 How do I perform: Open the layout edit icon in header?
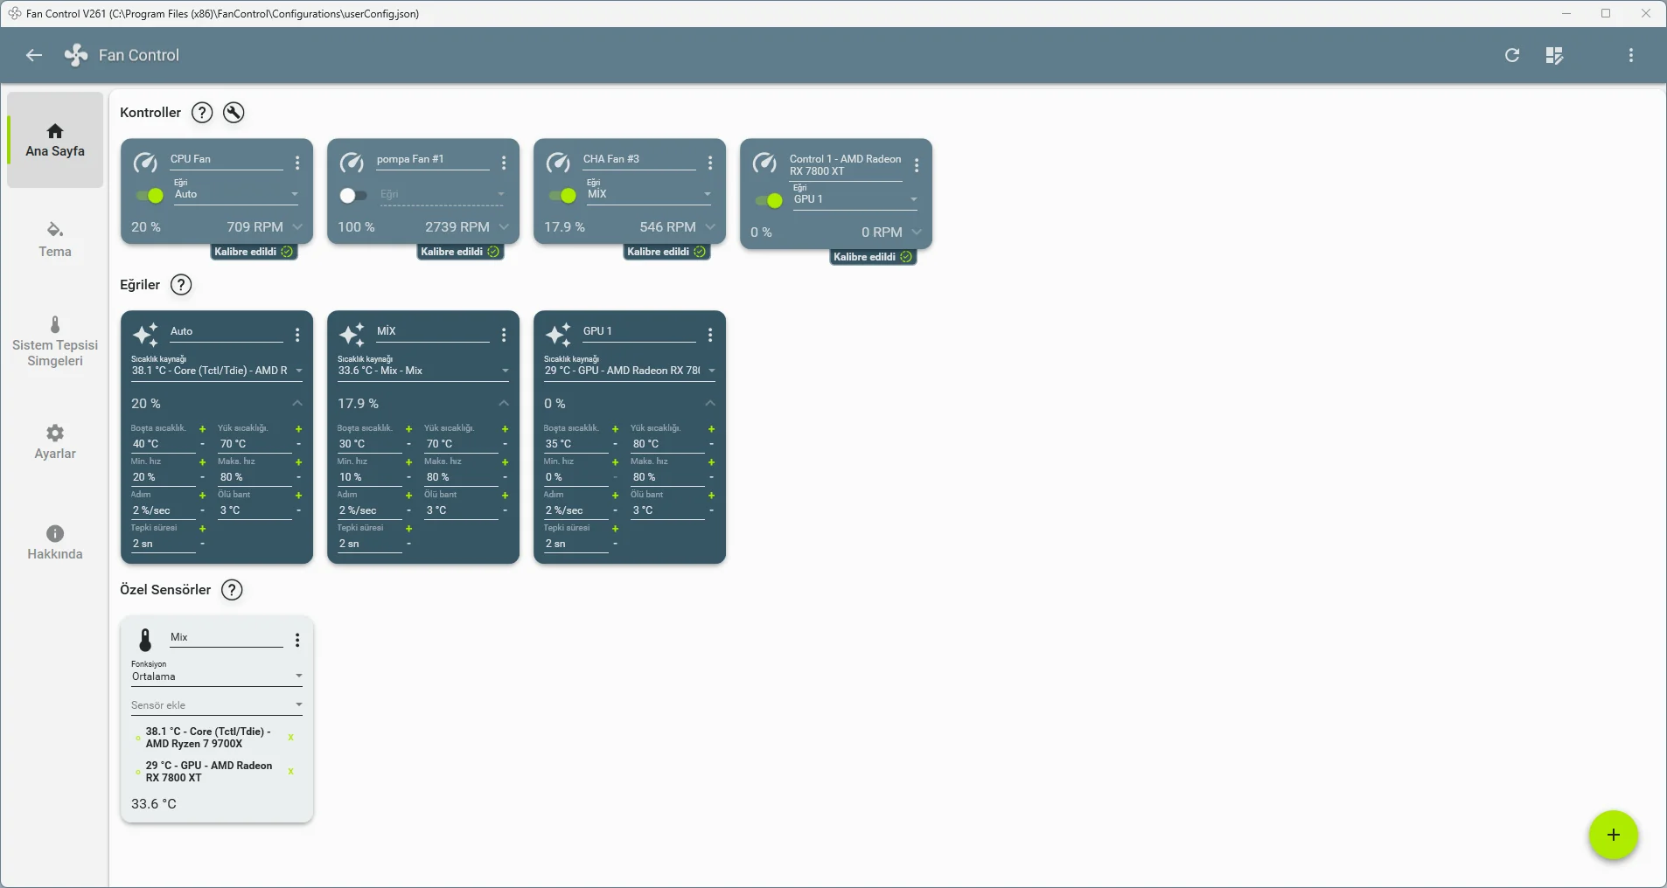(x=1554, y=55)
